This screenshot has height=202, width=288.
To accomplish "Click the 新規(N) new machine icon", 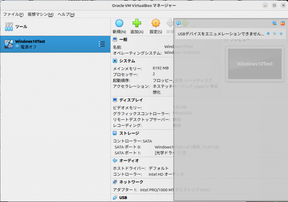I will point(119,23).
